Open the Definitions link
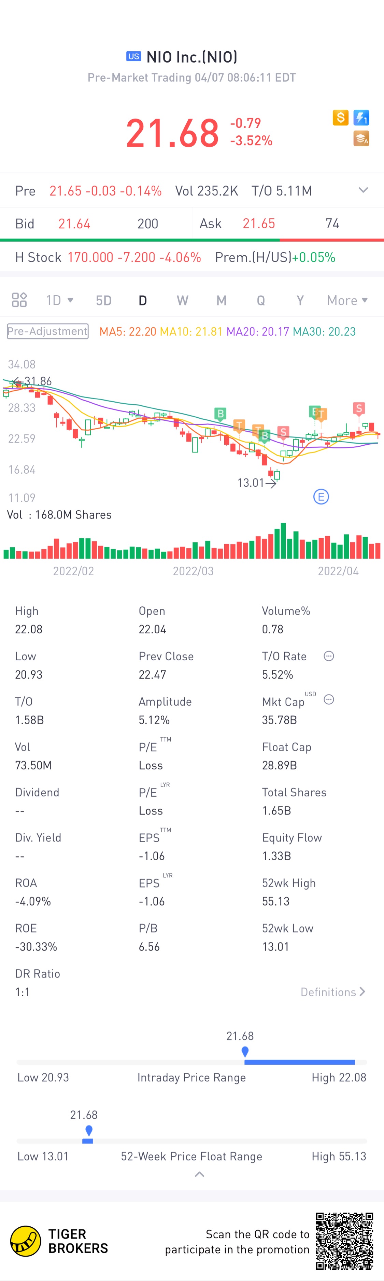The image size is (384, 1281). tap(333, 992)
